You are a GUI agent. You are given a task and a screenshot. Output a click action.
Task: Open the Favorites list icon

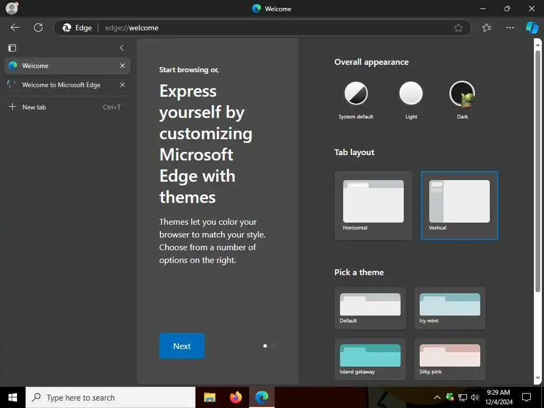tap(487, 28)
